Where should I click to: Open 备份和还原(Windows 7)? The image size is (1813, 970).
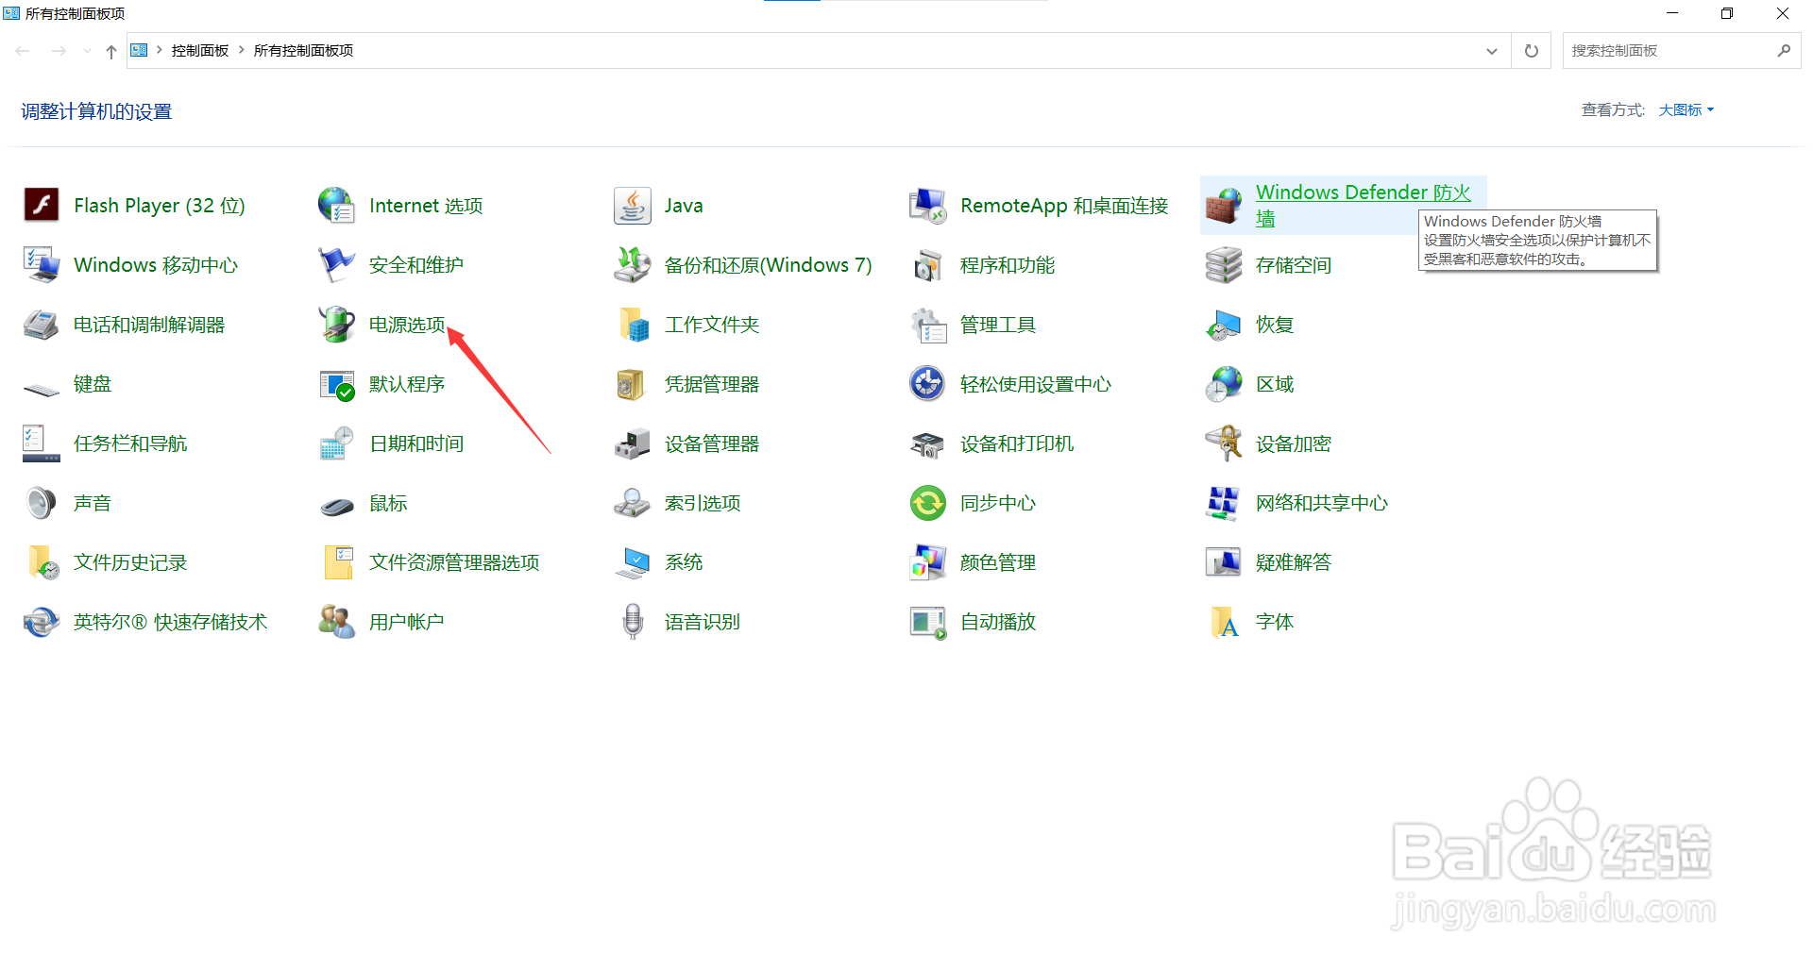(769, 264)
